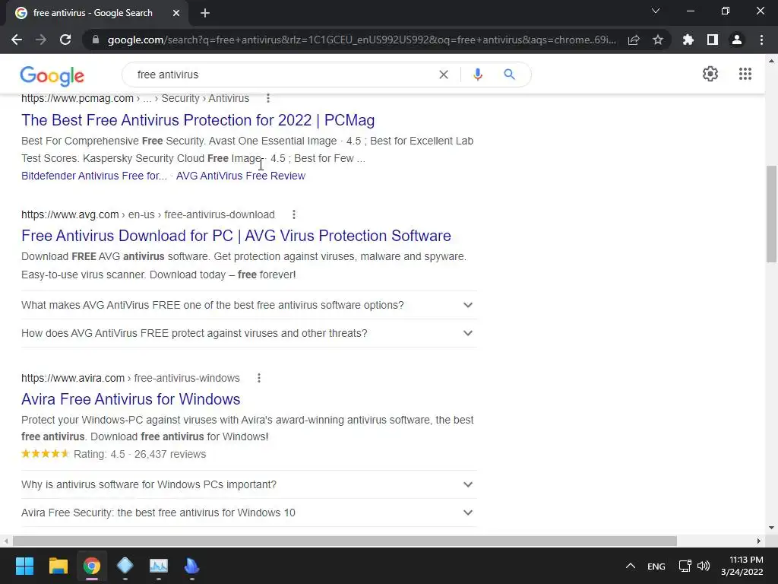
Task: Submit search with magnifier icon
Action: click(x=510, y=75)
